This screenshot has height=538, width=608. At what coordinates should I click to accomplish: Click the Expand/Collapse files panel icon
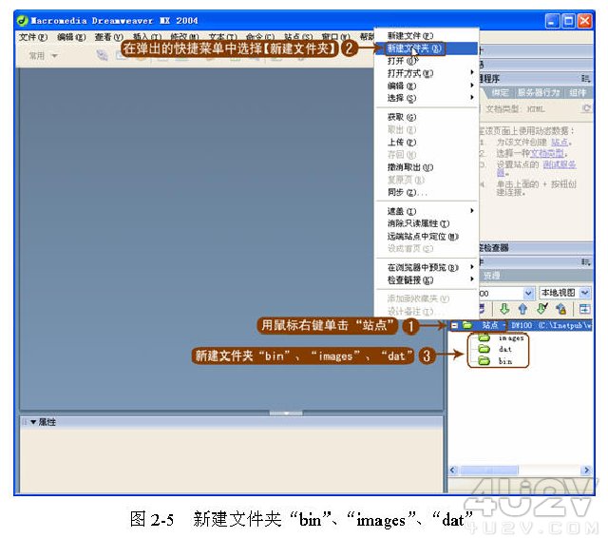point(584,308)
